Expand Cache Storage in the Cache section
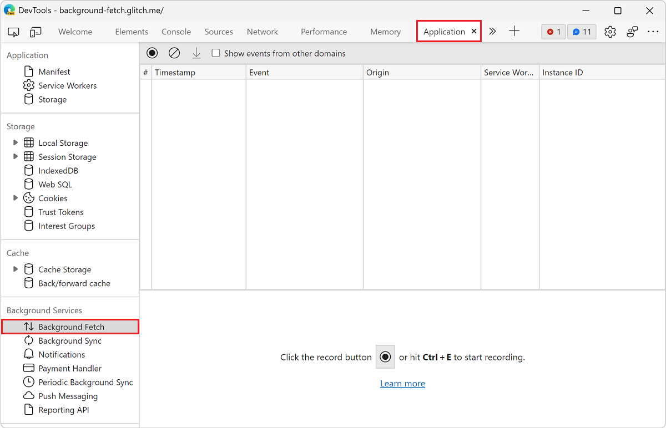 pos(15,269)
